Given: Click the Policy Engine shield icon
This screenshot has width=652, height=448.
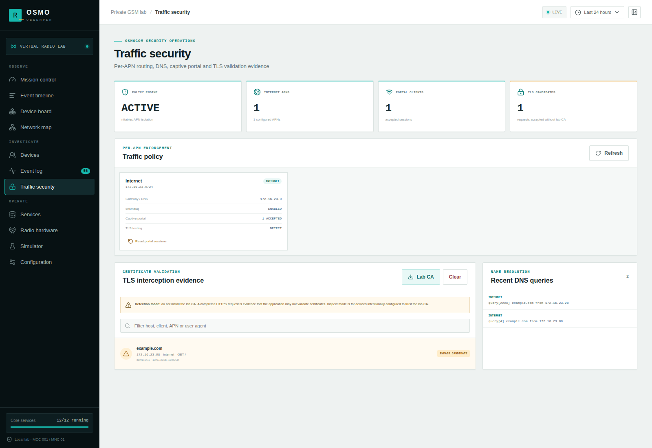Looking at the screenshot, I should [x=125, y=92].
